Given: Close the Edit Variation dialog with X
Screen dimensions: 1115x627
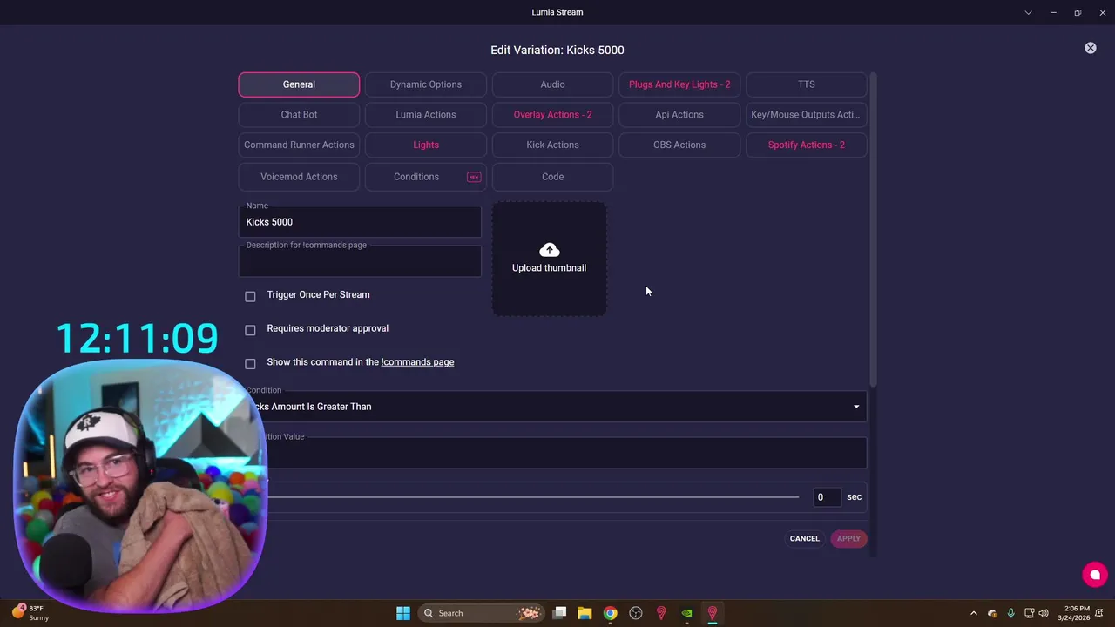Looking at the screenshot, I should pos(1091,48).
